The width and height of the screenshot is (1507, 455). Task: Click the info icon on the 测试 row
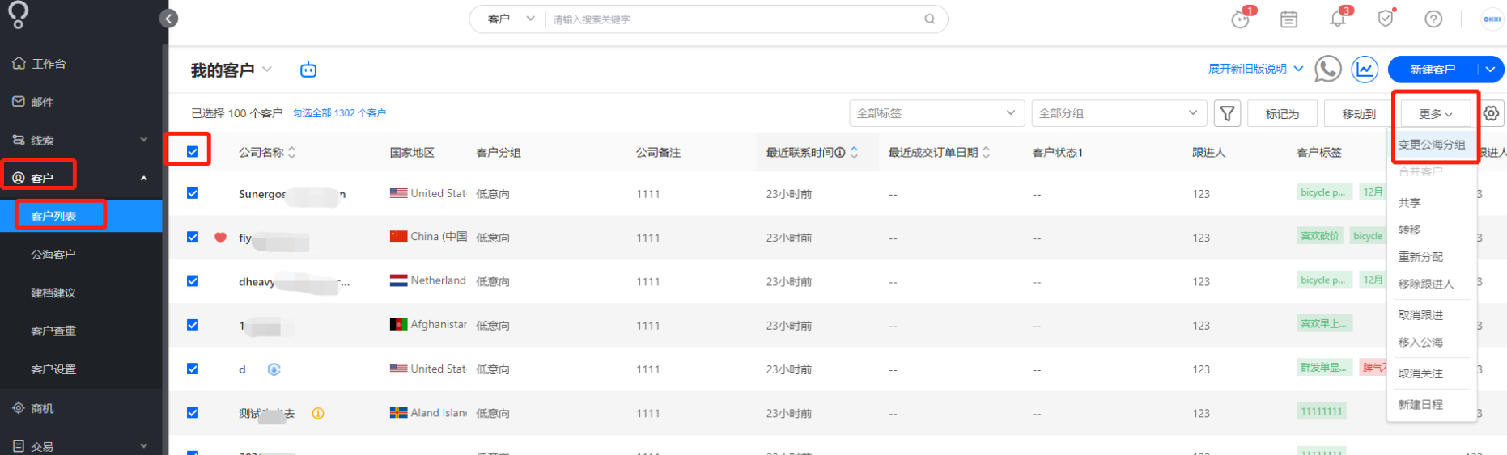tap(318, 413)
